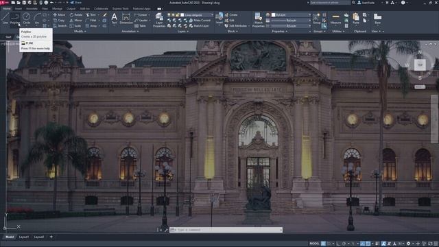Open the Annotate ribbon tab

(x=32, y=9)
